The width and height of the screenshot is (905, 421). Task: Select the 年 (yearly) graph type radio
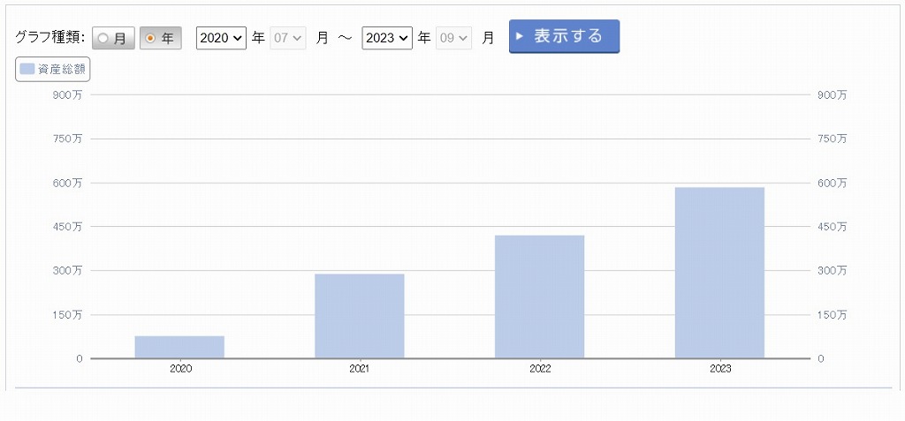(x=160, y=38)
